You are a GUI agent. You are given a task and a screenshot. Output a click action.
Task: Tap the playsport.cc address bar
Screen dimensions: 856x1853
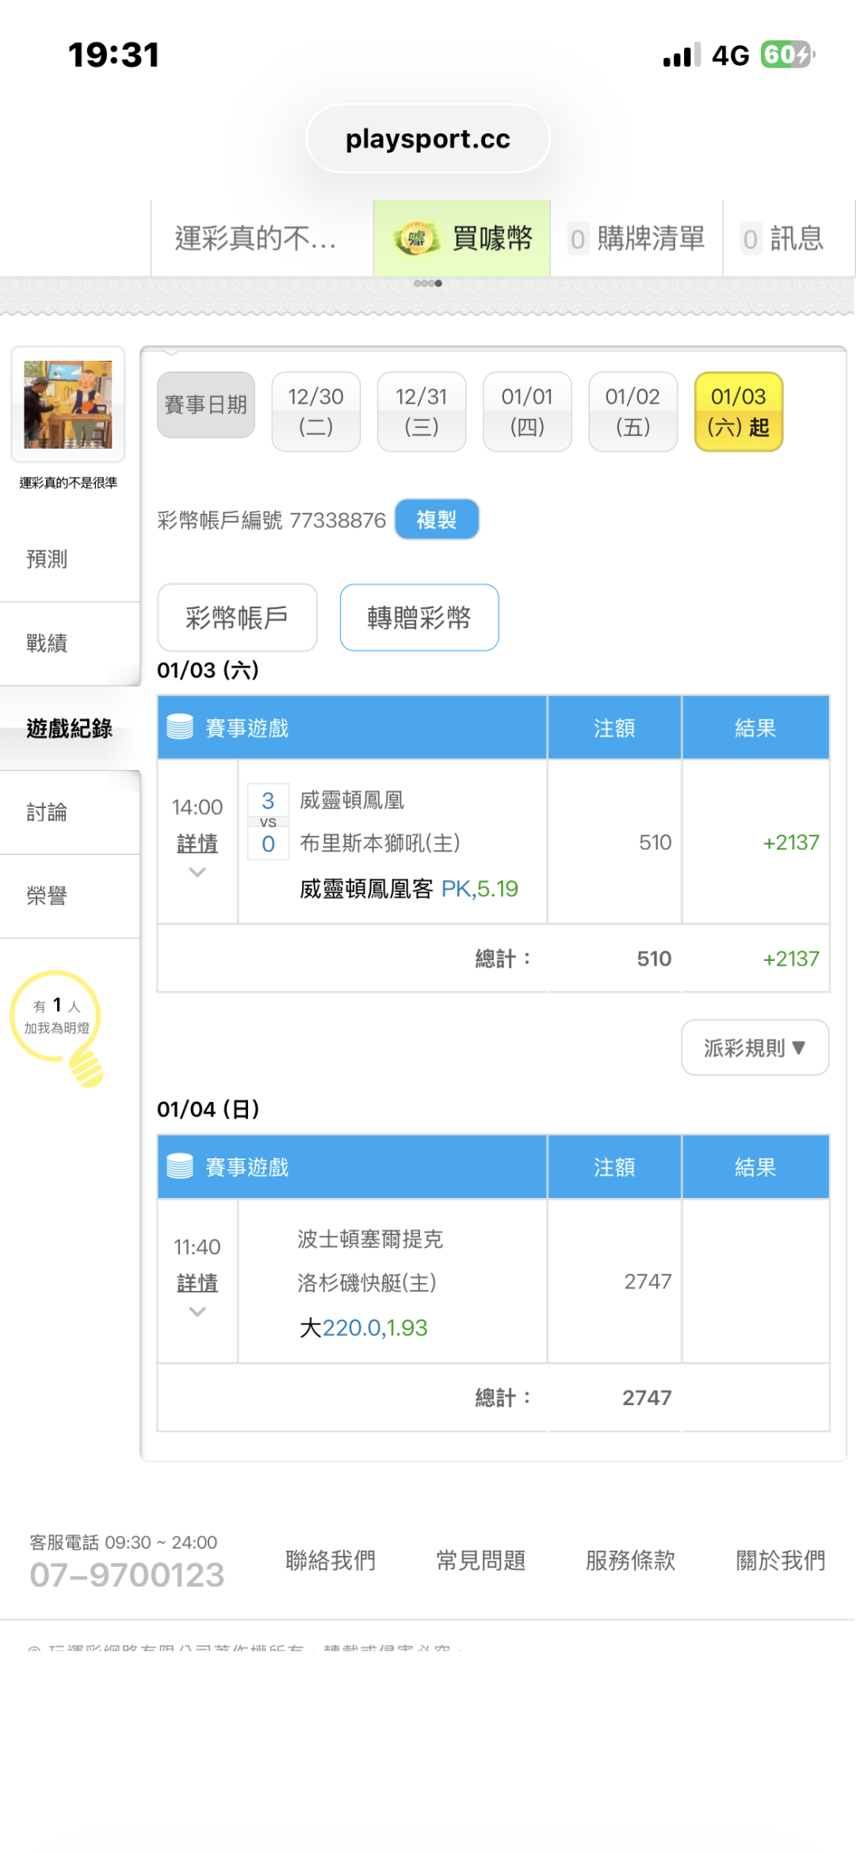(428, 139)
